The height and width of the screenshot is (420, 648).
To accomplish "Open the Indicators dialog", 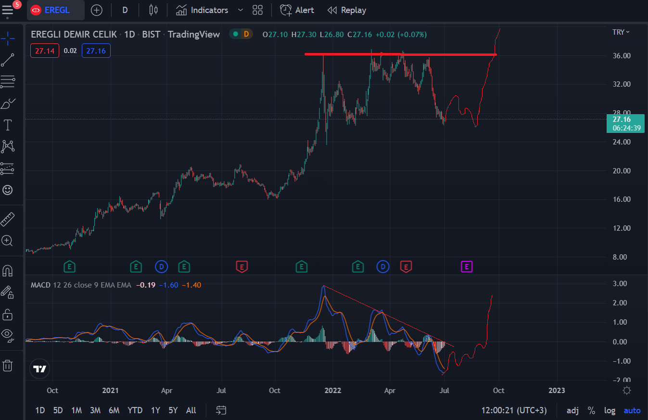I will [x=202, y=10].
